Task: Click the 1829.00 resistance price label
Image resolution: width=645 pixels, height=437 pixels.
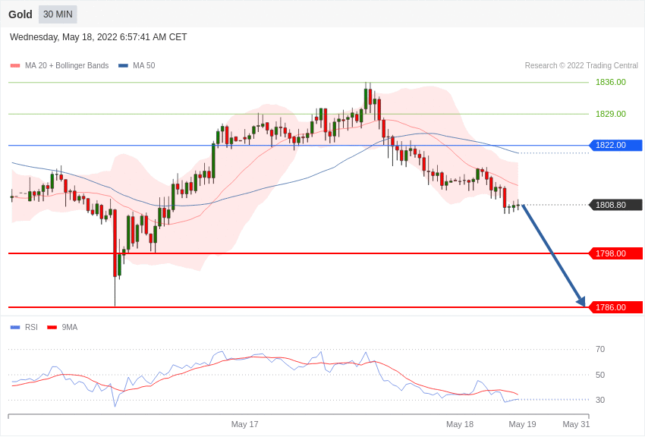Action: [x=610, y=114]
